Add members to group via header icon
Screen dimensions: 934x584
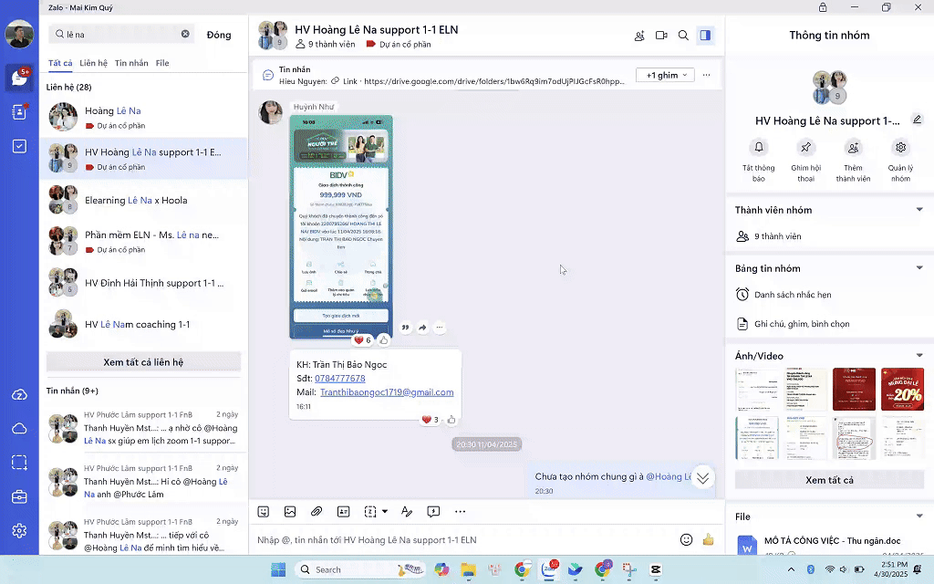click(639, 36)
